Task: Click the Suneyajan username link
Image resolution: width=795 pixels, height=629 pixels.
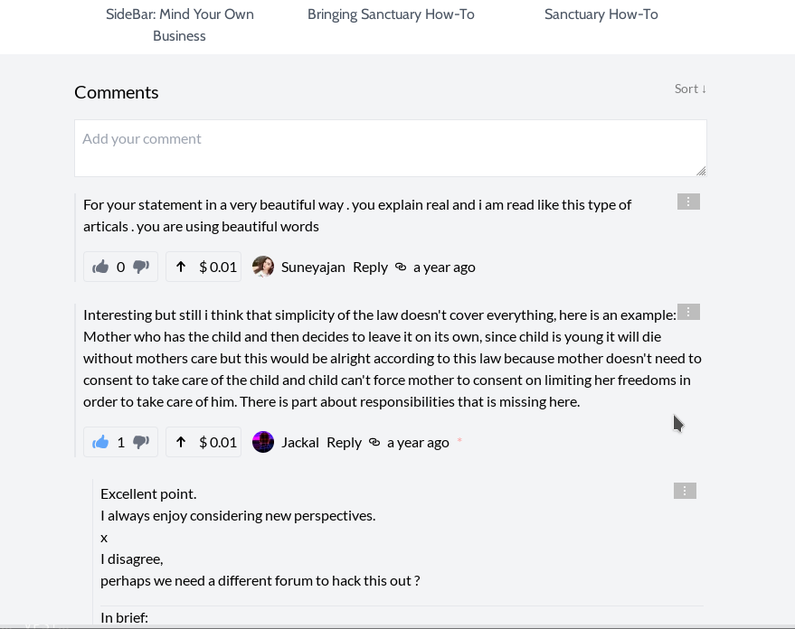Action: pos(313,267)
